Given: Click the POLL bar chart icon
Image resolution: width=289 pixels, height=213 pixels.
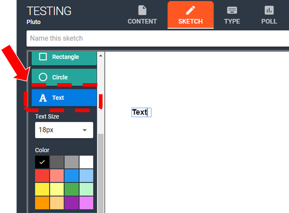Looking at the screenshot, I should click(x=269, y=10).
